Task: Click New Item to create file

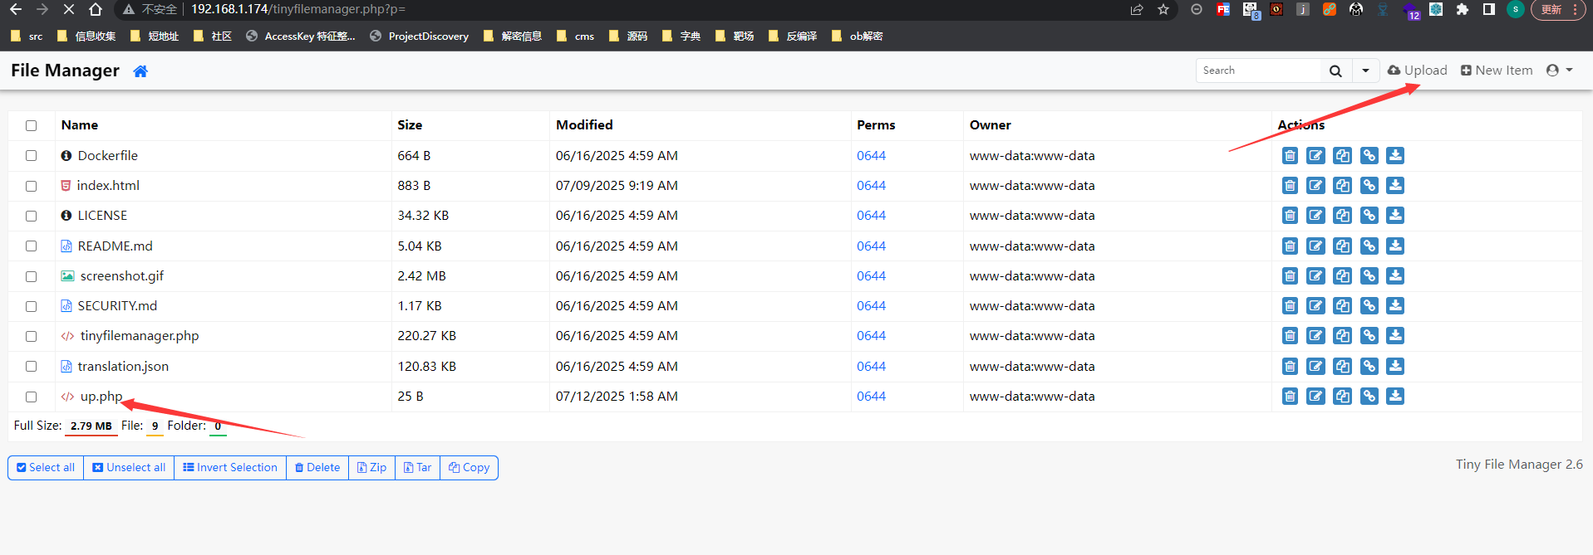Action: coord(1497,71)
